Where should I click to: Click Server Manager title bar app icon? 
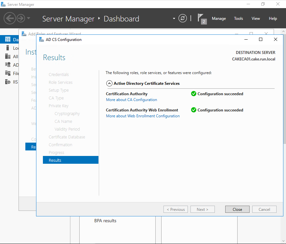click(3, 4)
